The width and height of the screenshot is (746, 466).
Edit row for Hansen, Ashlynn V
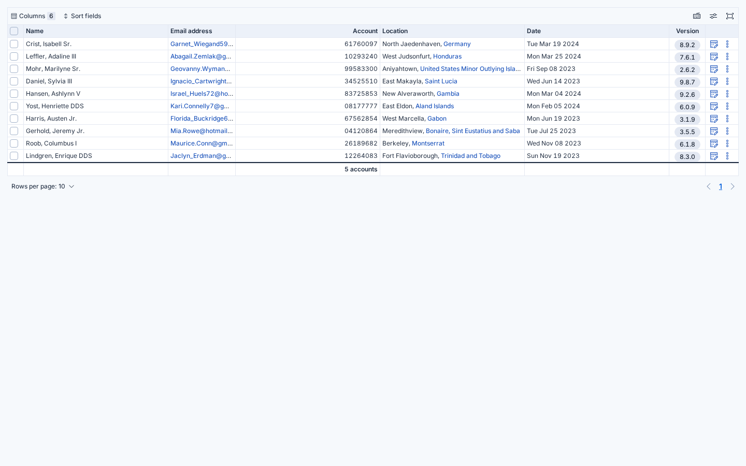coord(714,94)
